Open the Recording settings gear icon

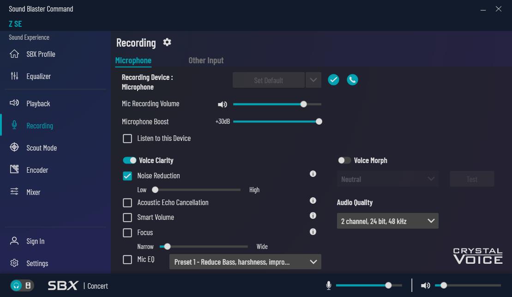(167, 42)
